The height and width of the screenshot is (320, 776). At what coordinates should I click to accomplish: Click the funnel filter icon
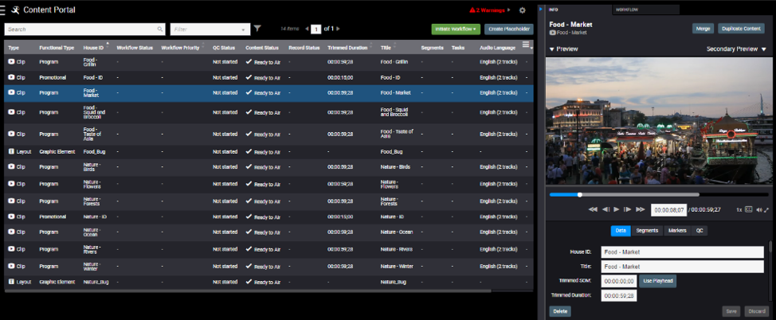click(257, 29)
